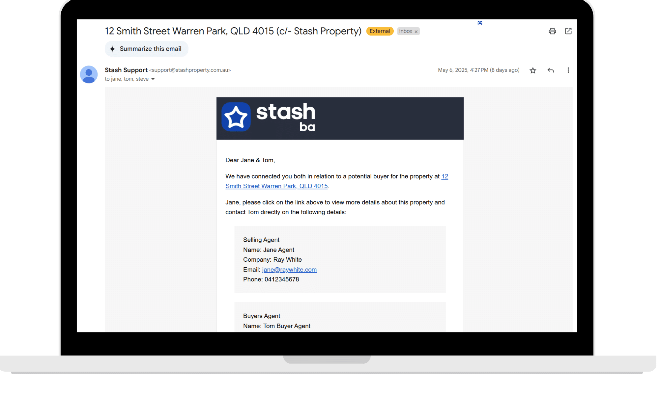This screenshot has height=395, width=659.
Task: Click the Name: Tom Buyer Agent line
Action: [x=277, y=326]
